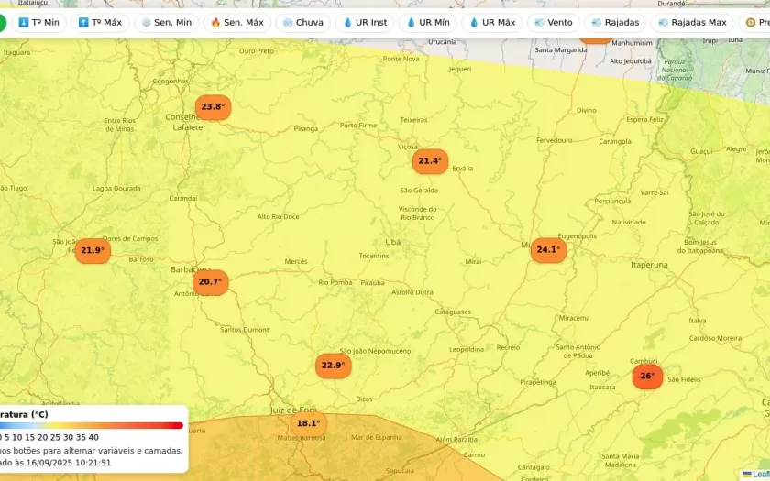Display the Vento wind layer
The height and width of the screenshot is (481, 770).
point(553,22)
